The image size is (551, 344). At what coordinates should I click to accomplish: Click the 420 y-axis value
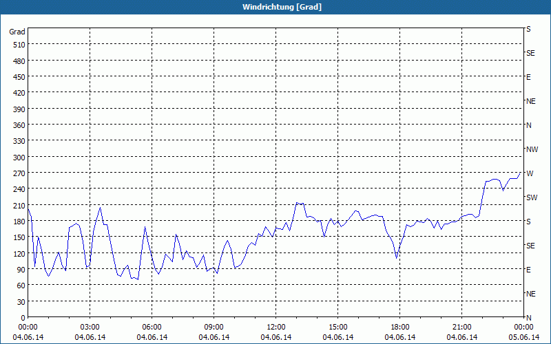(19, 93)
